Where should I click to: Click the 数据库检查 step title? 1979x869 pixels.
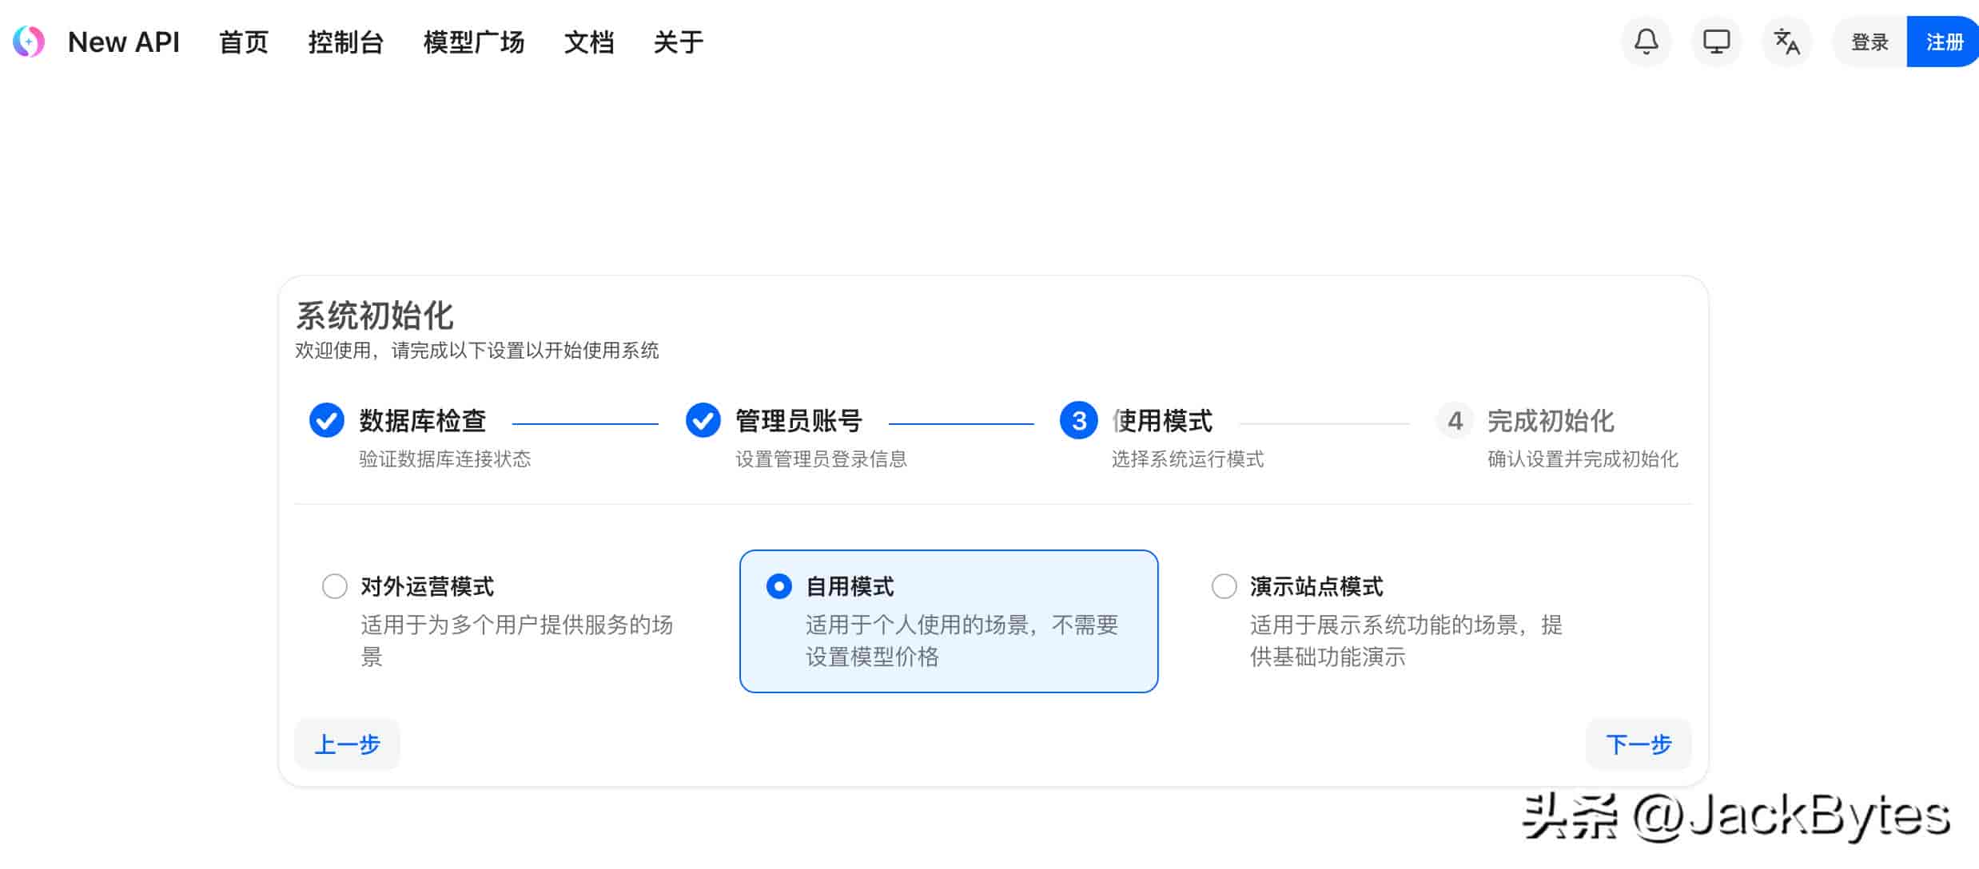click(x=423, y=421)
